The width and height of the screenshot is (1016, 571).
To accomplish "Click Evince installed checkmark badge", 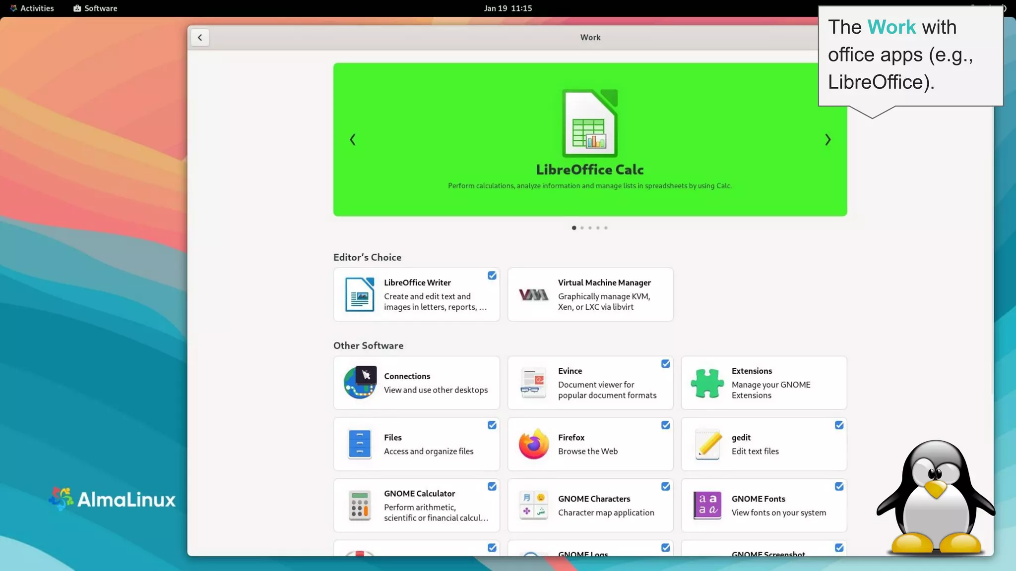I will click(x=666, y=364).
